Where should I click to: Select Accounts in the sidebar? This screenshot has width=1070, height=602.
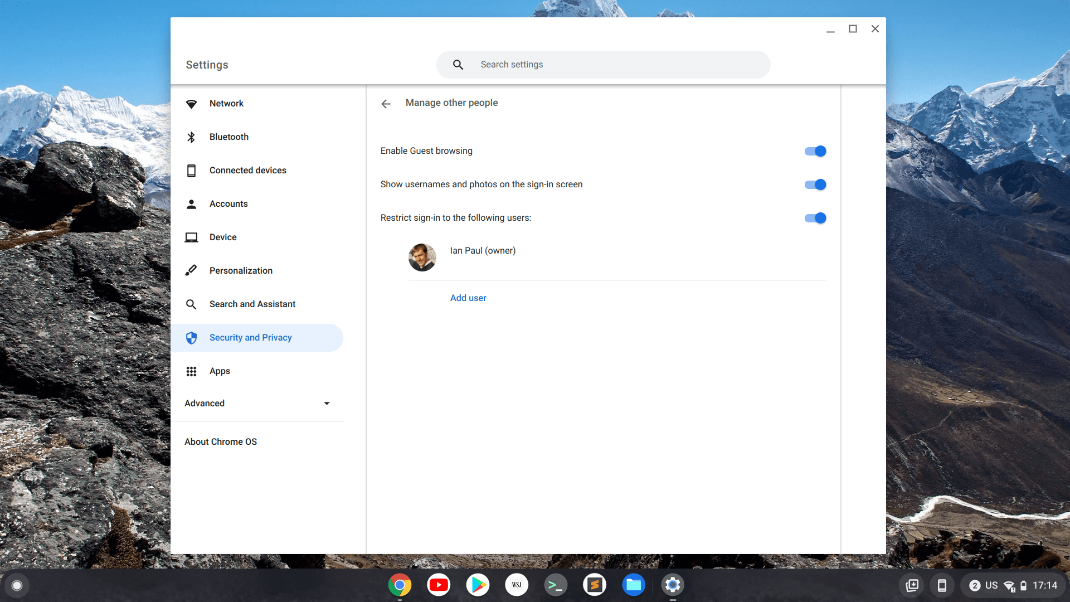pos(257,204)
